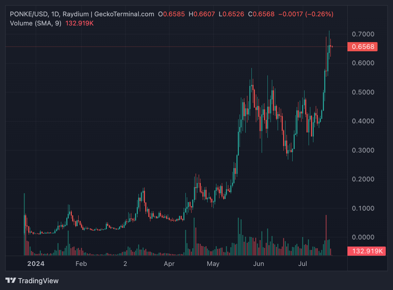Click the Jul time axis label
The width and height of the screenshot is (393, 290).
click(302, 264)
